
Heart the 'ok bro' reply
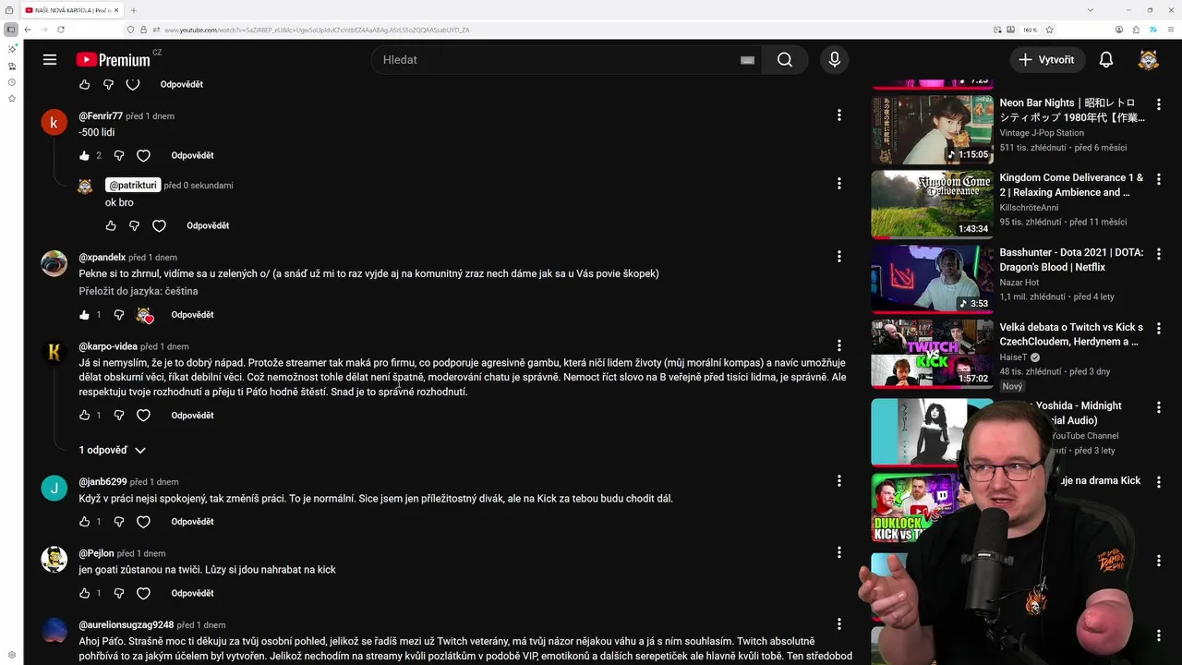pos(159,225)
